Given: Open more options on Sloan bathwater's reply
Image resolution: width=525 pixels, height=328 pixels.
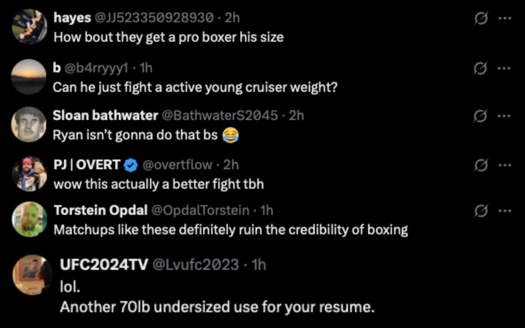Looking at the screenshot, I should point(504,116).
